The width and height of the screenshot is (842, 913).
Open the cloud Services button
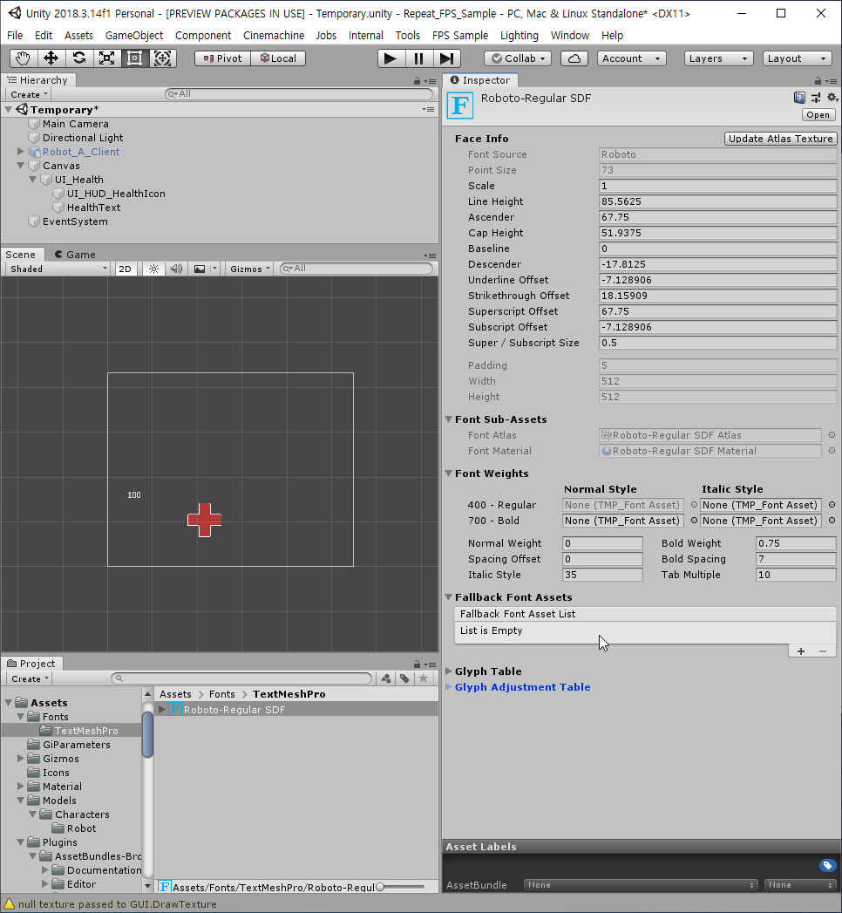[574, 58]
